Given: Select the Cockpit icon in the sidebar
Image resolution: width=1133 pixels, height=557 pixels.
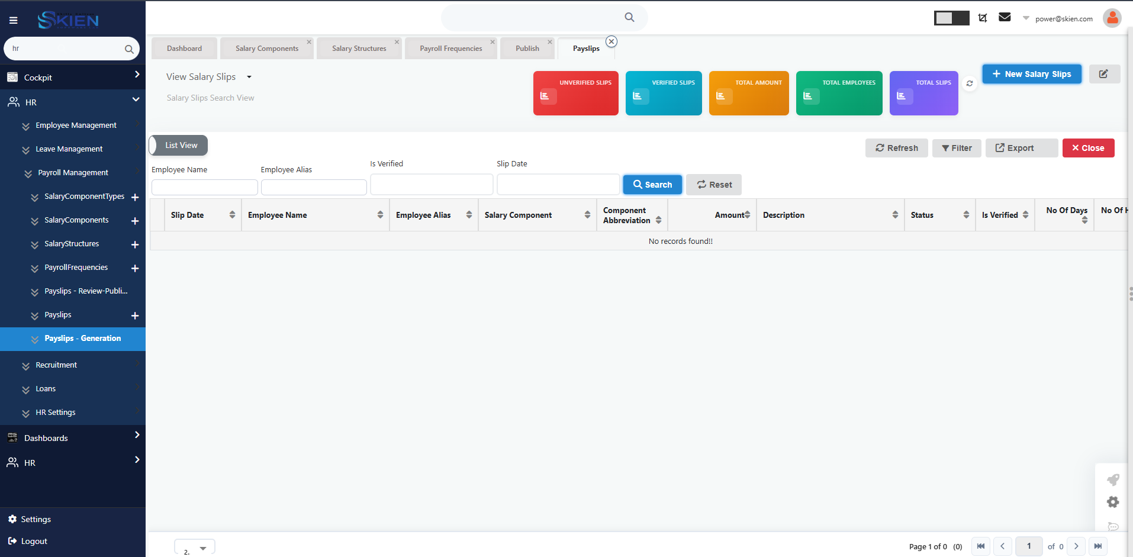Looking at the screenshot, I should click(13, 77).
